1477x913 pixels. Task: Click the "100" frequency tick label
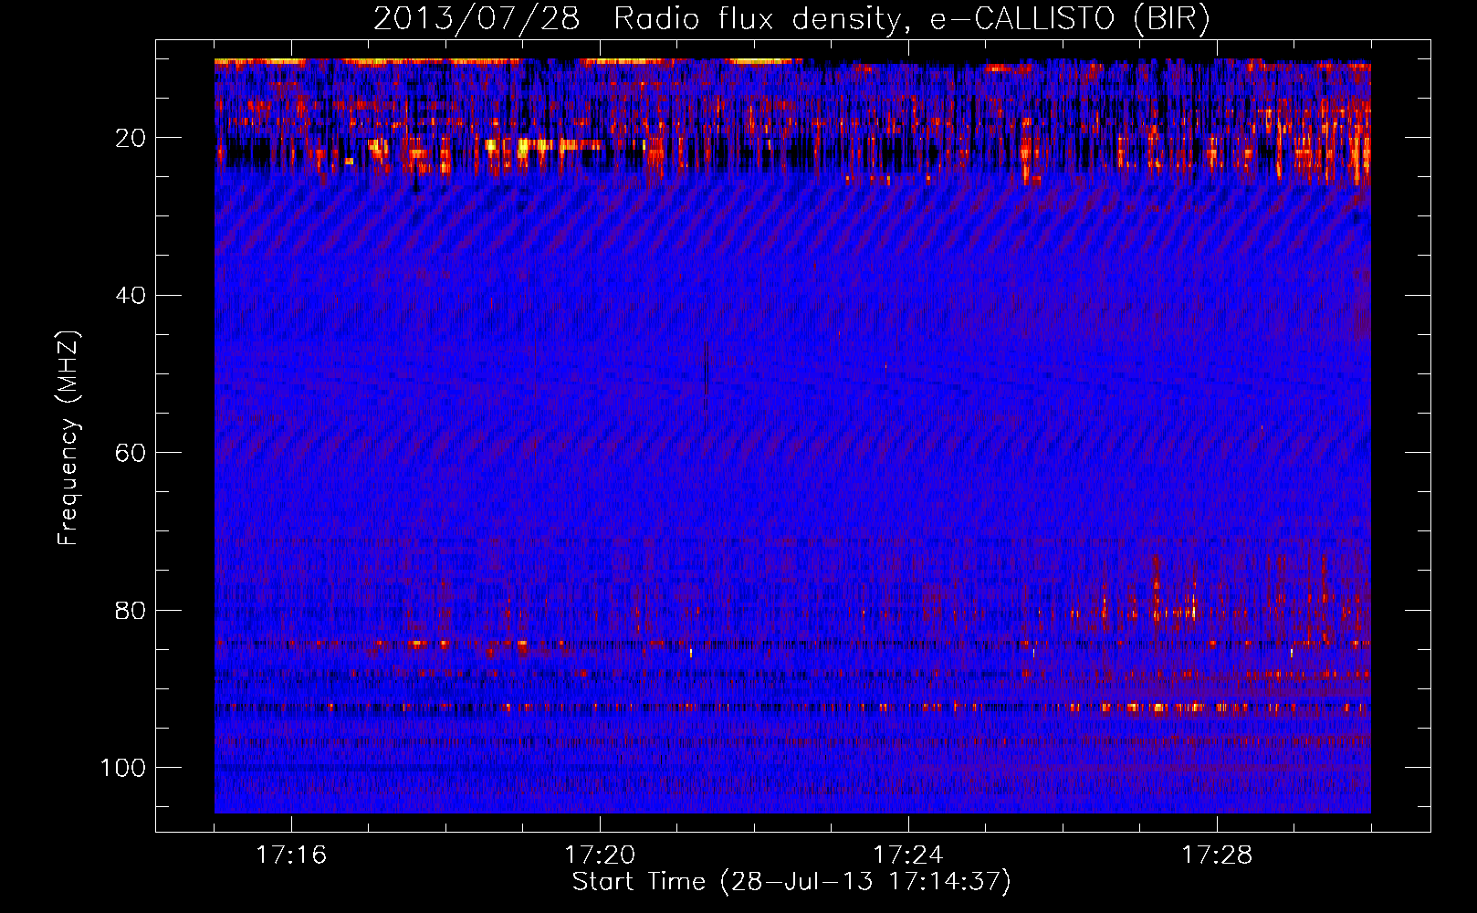pyautogui.click(x=123, y=768)
